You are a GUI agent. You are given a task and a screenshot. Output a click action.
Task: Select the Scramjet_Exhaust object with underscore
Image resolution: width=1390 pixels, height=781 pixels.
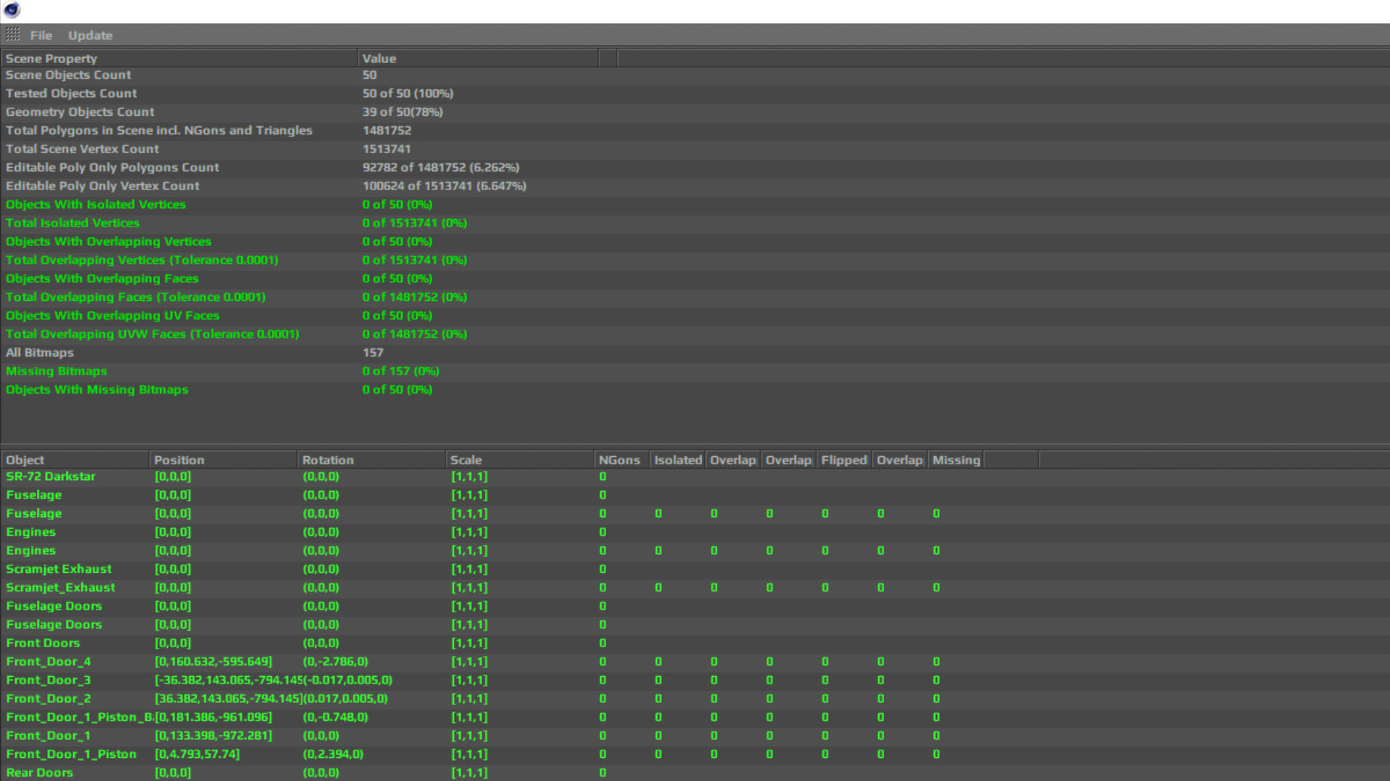click(x=60, y=587)
